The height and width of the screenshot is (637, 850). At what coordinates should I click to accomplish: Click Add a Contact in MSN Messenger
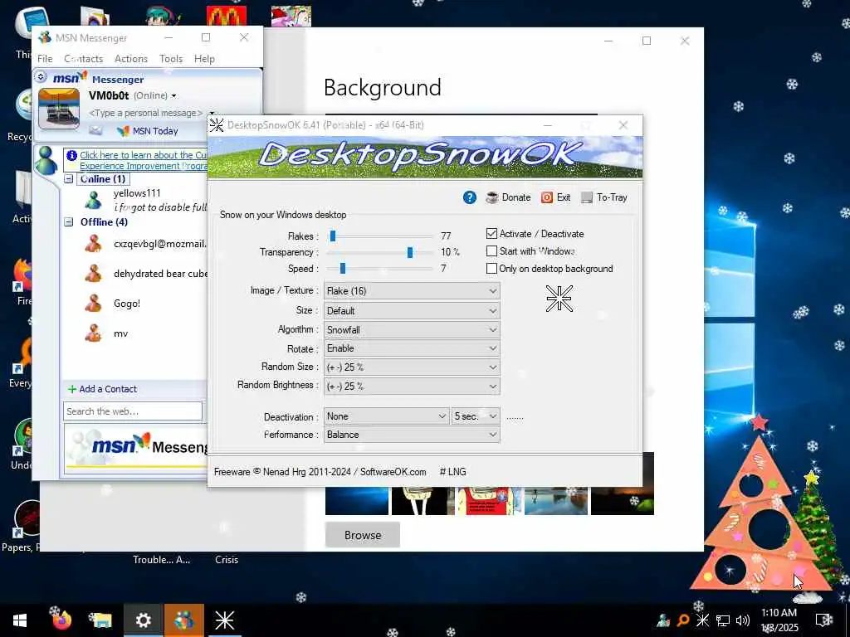click(x=108, y=389)
